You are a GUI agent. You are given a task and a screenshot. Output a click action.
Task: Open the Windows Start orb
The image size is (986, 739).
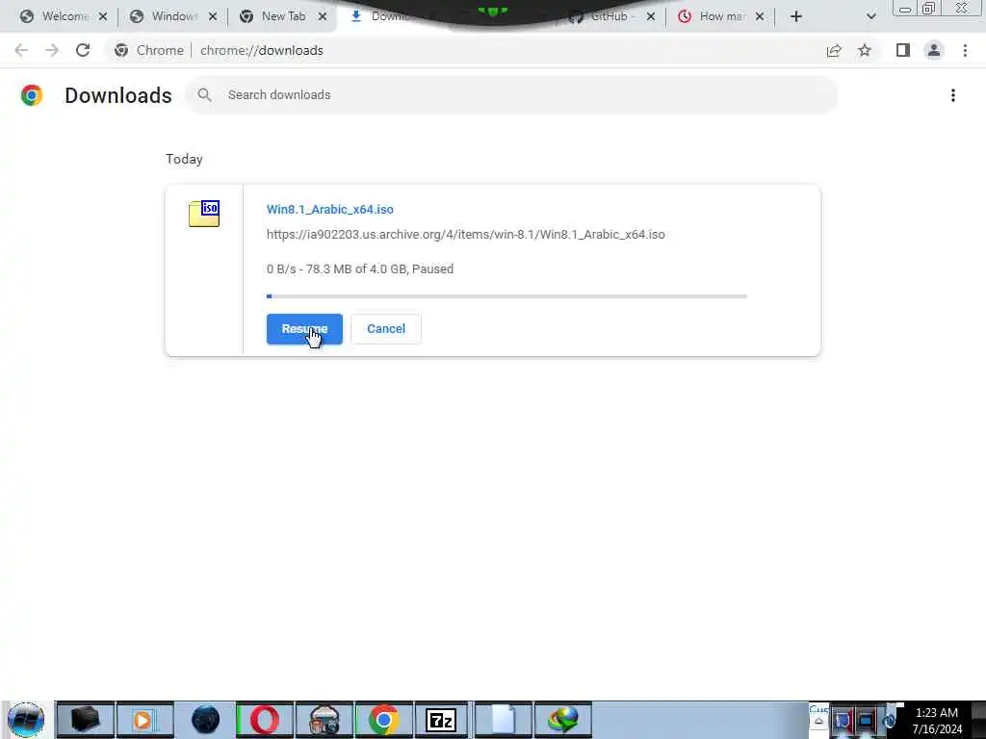26,720
